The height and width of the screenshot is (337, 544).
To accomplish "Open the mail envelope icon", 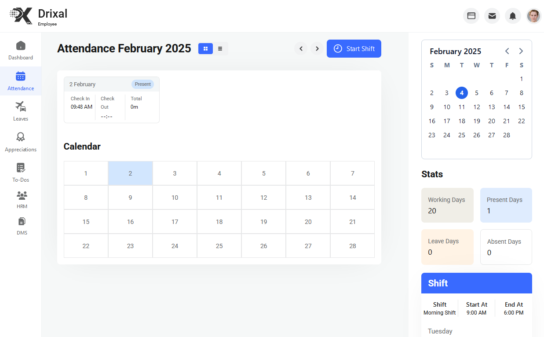I will pyautogui.click(x=492, y=16).
